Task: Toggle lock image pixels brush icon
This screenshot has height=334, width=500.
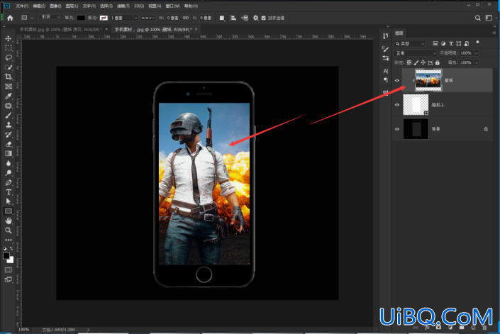Action: click(416, 62)
